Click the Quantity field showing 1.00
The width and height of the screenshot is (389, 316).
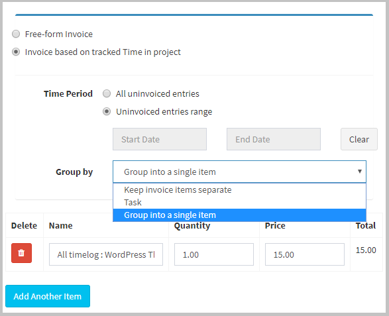pos(214,254)
